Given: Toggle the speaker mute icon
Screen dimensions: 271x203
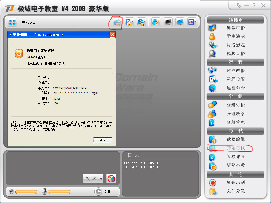Looking at the screenshot, I should pos(11,192).
